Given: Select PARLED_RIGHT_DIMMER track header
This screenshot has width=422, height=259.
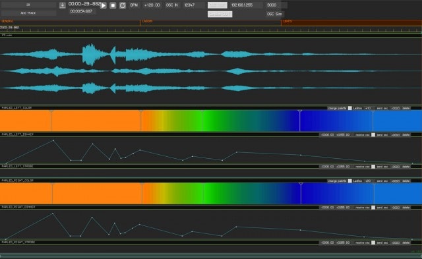Looking at the screenshot, I should tap(18, 207).
